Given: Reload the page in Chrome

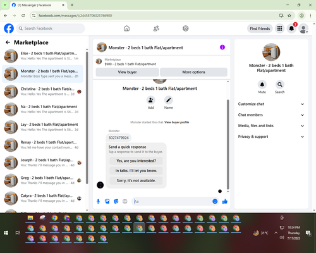Looking at the screenshot, I should [23, 15].
